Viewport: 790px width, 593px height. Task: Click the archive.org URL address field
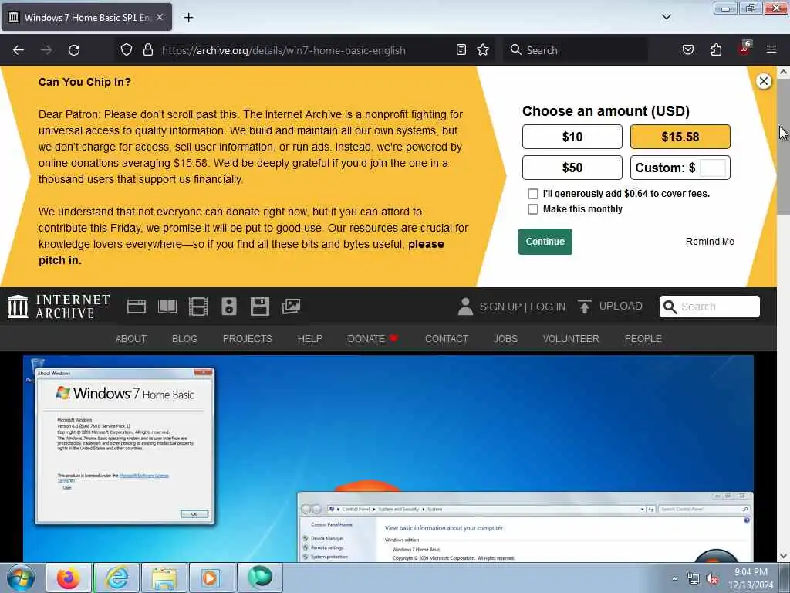coord(283,50)
